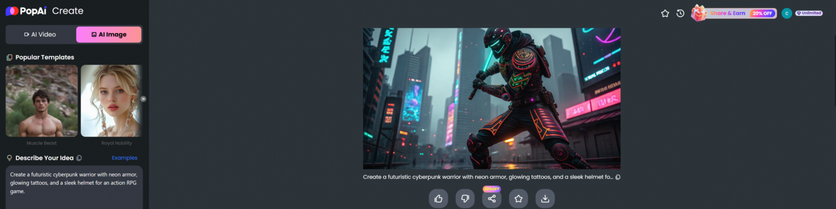Open the user avatar C menu

[787, 13]
